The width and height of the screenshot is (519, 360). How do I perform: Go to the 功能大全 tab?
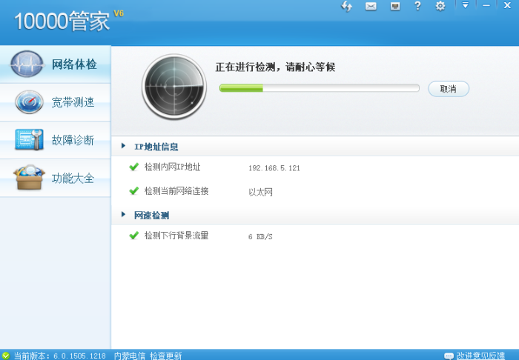coord(56,178)
